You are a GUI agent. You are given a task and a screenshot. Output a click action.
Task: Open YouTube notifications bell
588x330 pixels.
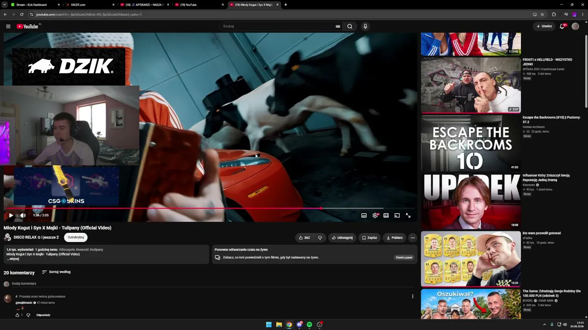pos(562,26)
